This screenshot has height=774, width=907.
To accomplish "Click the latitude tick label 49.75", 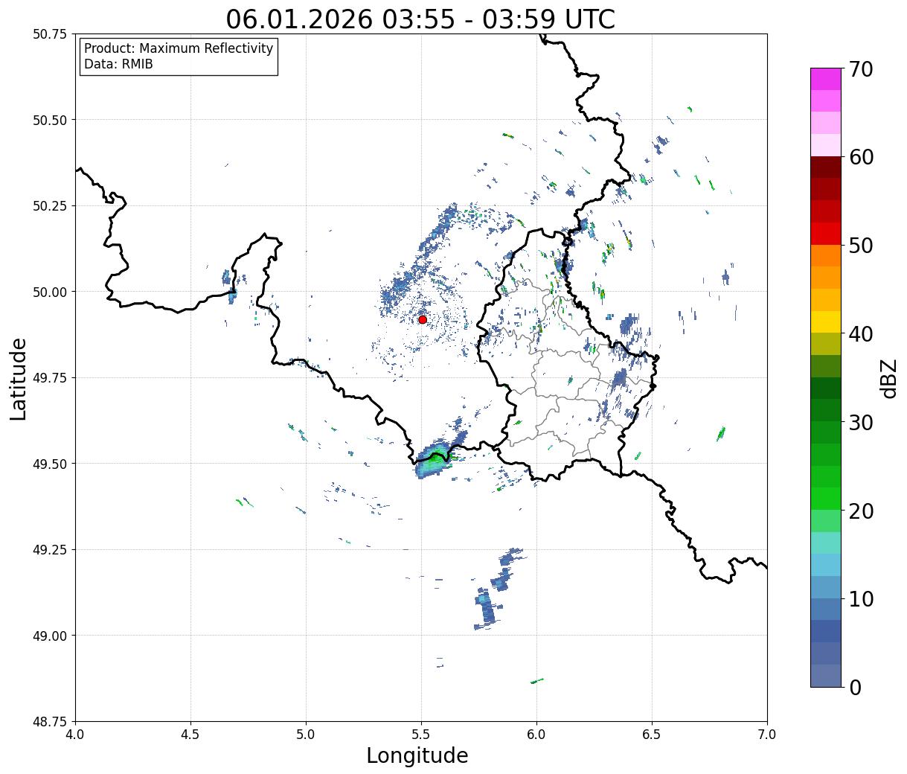I will coord(50,378).
